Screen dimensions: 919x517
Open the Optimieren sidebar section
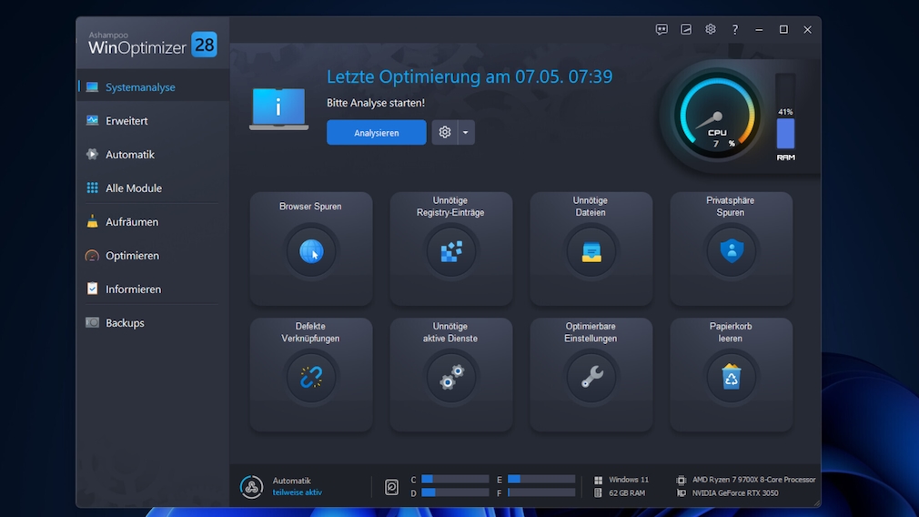[x=152, y=256]
